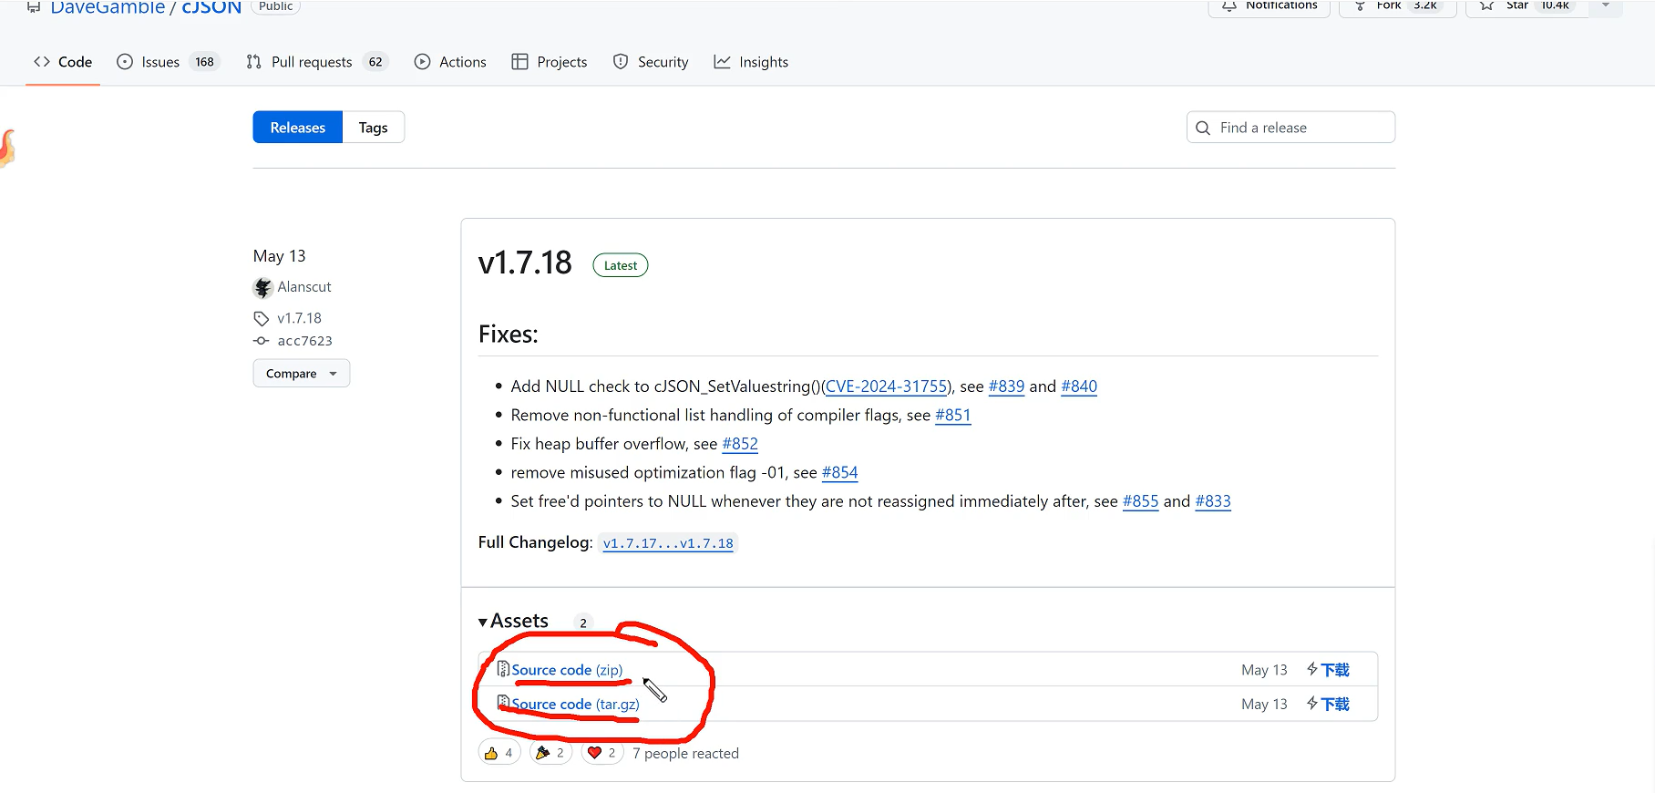Switch to Tags view
This screenshot has height=793, width=1655.
pos(373,128)
